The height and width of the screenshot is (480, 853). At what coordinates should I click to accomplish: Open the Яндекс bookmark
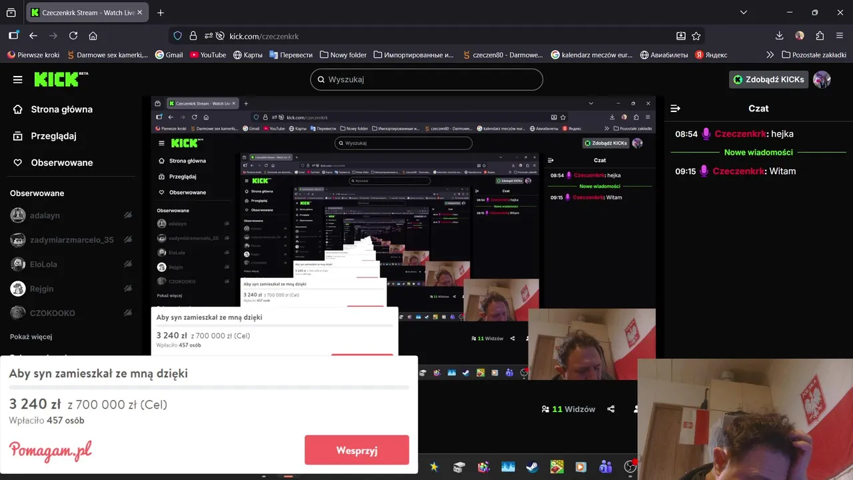pyautogui.click(x=711, y=55)
